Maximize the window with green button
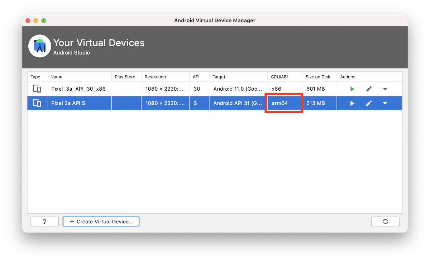430x262 pixels. pos(44,21)
